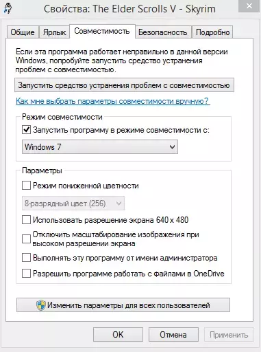Enable Режим пониженной цветности checkbox
This screenshot has height=352, width=261.
[26, 186]
